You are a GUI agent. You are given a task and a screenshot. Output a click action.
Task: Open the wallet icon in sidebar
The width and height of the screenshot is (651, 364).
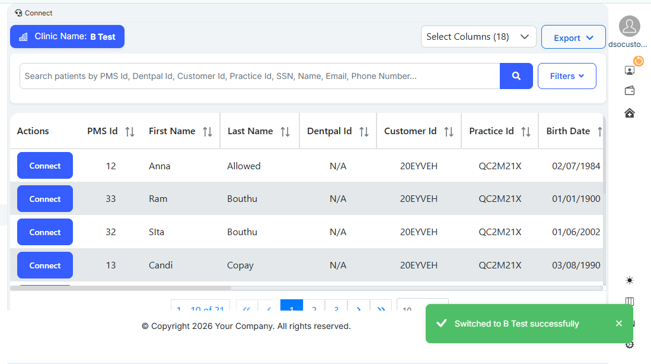click(x=630, y=91)
